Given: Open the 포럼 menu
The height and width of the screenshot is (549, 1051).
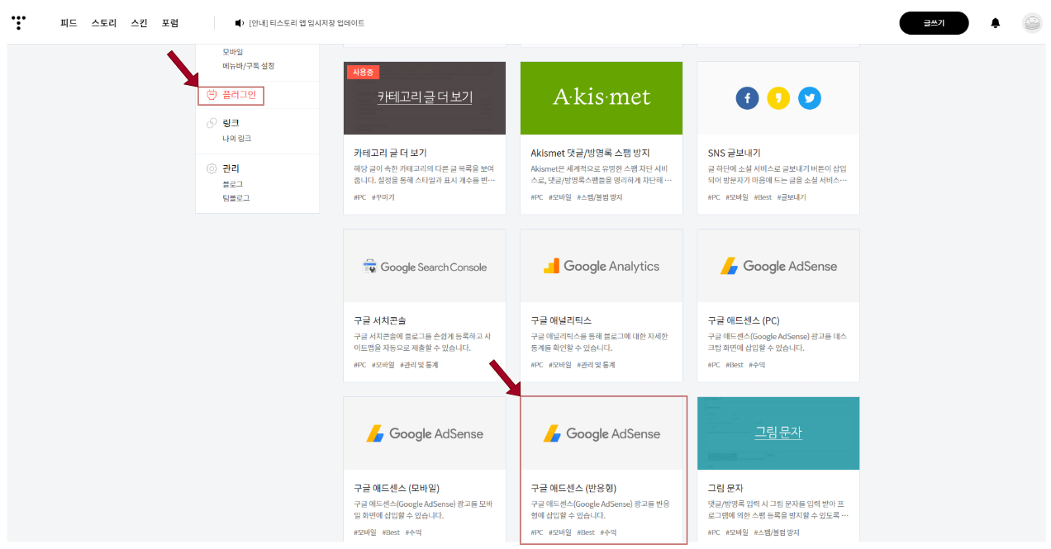Looking at the screenshot, I should (170, 23).
